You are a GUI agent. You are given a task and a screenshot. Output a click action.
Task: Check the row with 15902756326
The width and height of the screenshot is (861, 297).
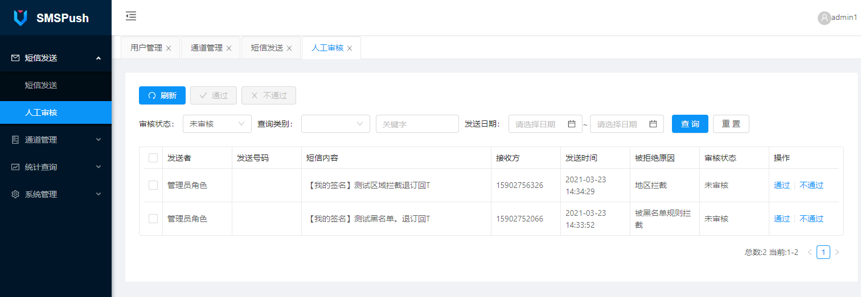(153, 185)
